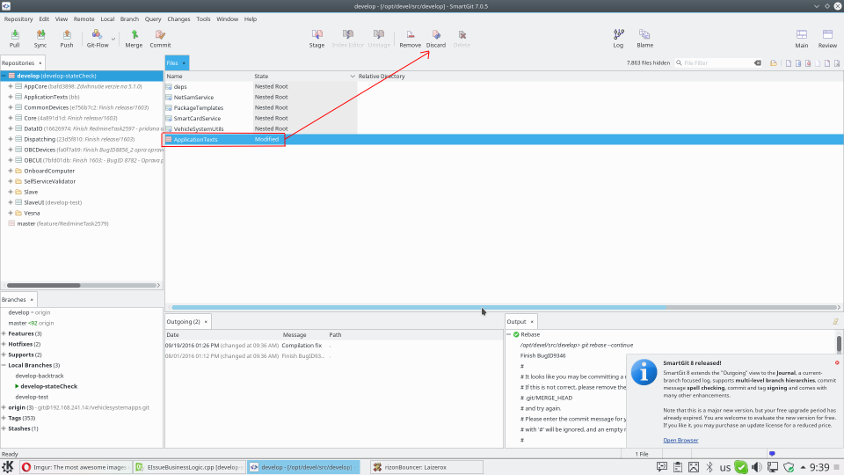
Task: Select the Outgoing (2) tab
Action: coord(184,321)
